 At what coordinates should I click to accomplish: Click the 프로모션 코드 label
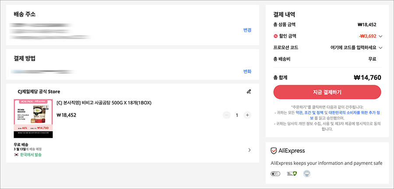[286, 48]
